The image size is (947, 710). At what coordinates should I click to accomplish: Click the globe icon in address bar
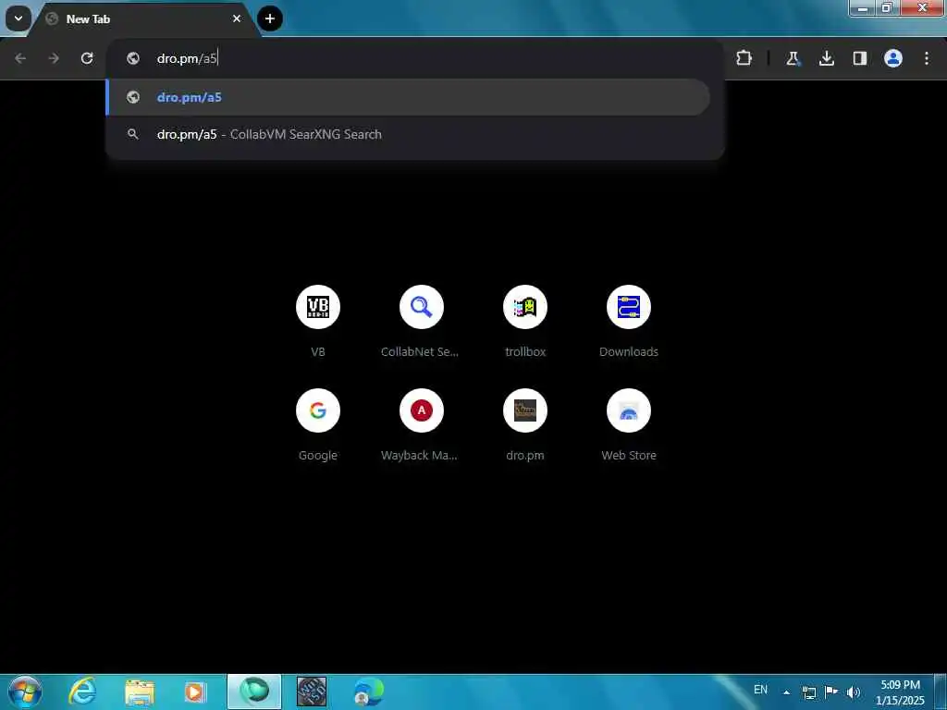[x=133, y=58]
